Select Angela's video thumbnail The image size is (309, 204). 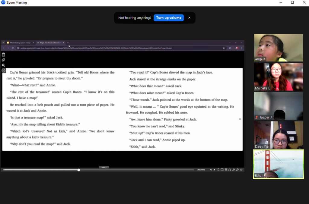pyautogui.click(x=279, y=48)
